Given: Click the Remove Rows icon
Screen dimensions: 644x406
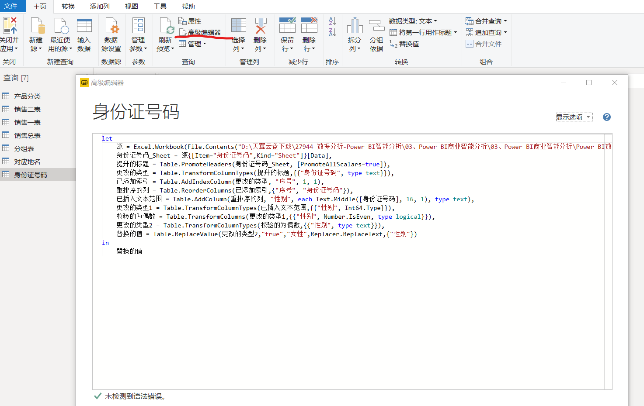Looking at the screenshot, I should tap(310, 25).
